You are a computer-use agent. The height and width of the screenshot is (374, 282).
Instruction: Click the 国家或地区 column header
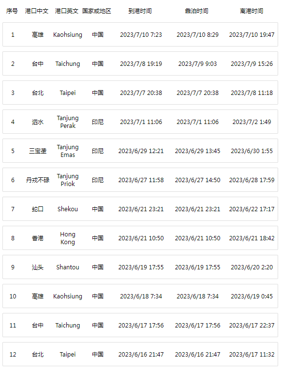tap(97, 11)
